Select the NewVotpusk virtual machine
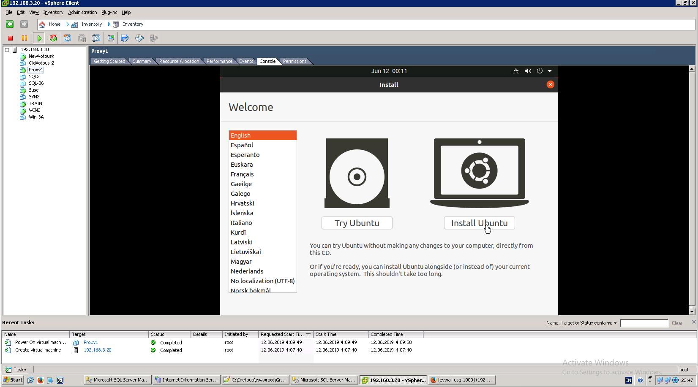 point(41,57)
